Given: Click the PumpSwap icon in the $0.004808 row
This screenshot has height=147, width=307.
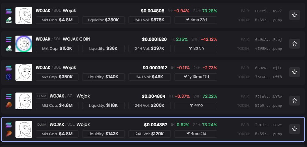Looking at the screenshot, I should pyautogui.click(x=9, y=20).
